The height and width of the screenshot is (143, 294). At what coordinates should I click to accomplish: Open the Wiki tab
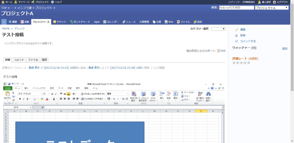(x=169, y=22)
